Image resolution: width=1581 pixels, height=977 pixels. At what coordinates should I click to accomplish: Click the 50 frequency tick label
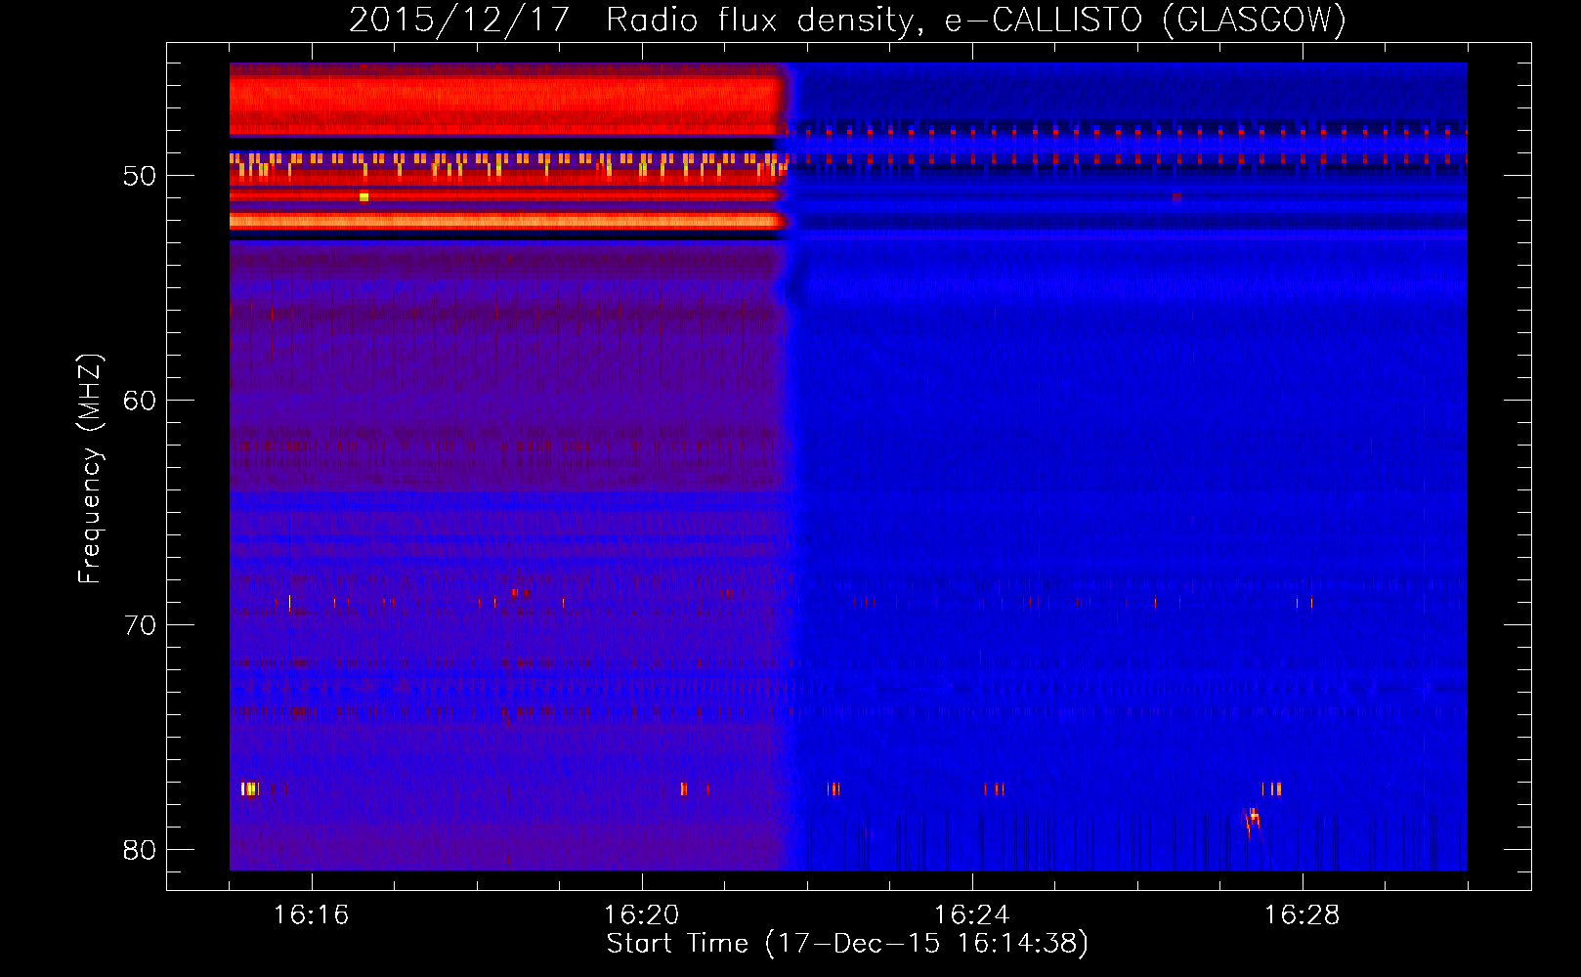coord(140,176)
